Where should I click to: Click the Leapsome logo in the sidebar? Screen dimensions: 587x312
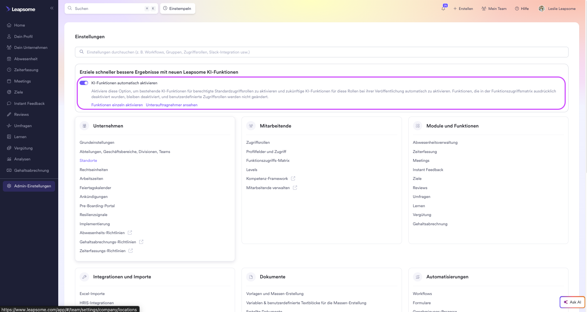[21, 9]
